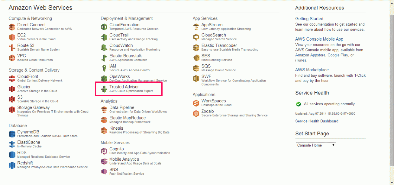Click the Trusted Advisor icon
The width and height of the screenshot is (394, 185).
pyautogui.click(x=104, y=89)
